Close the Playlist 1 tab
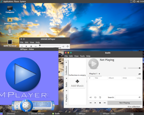This screenshot has height=115, width=144. point(99,74)
